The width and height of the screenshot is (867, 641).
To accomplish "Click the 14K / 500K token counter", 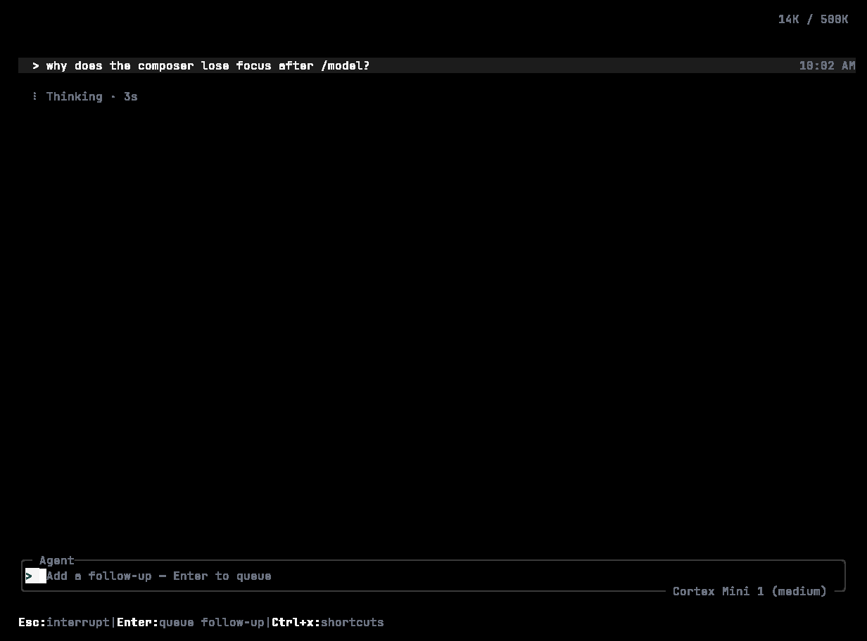I will pos(813,19).
